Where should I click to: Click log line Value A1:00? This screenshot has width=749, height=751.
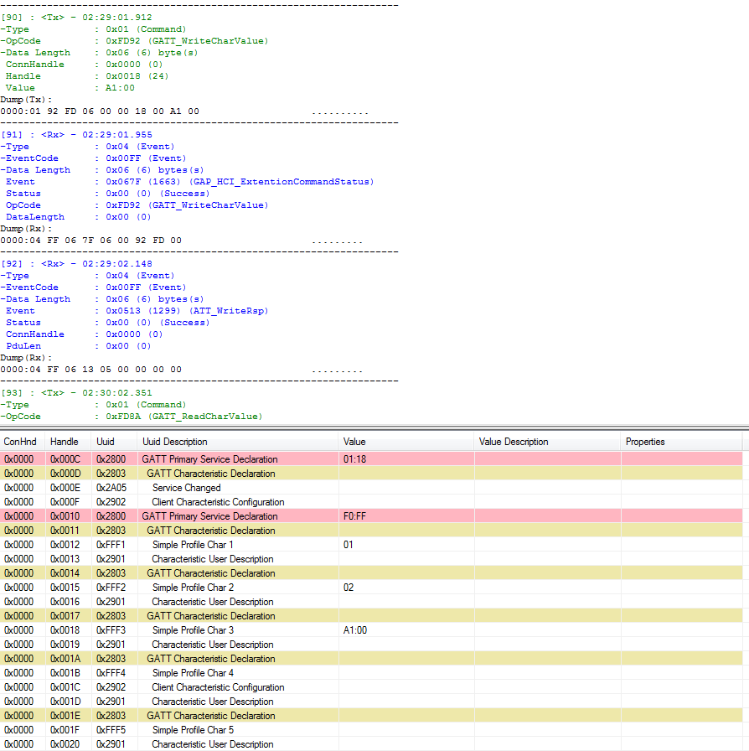coord(70,88)
